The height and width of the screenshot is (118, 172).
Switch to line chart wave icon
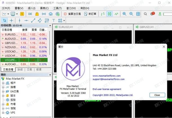click(116, 14)
